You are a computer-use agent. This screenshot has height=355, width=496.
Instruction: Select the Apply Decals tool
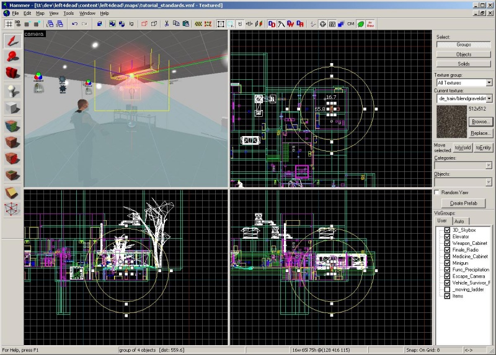coord(12,158)
